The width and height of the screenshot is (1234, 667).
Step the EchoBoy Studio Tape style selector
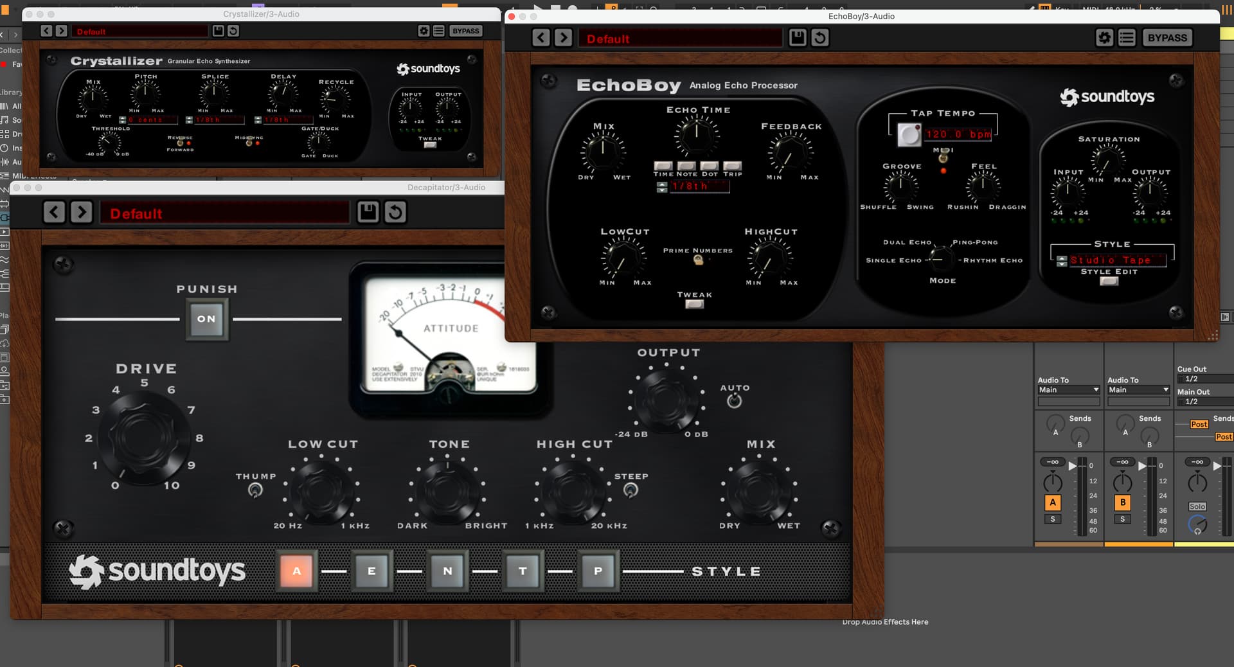1062,260
